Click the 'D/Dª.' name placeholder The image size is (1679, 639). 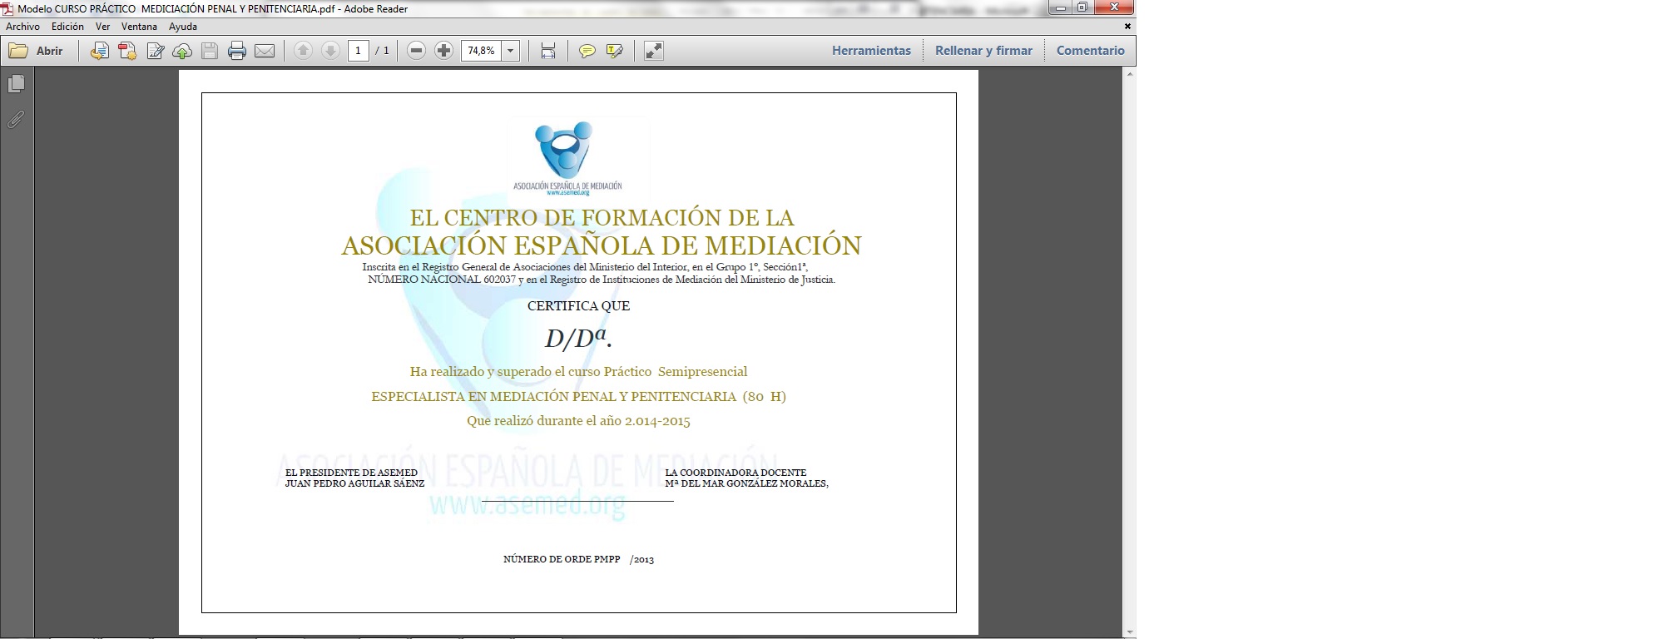coord(578,338)
